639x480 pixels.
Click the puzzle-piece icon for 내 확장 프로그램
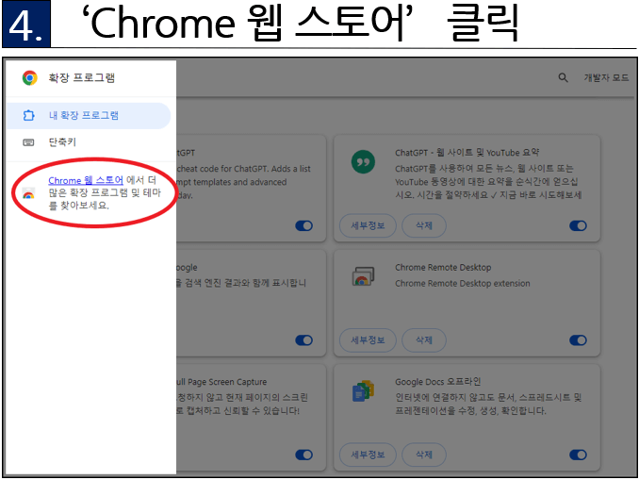(x=28, y=116)
